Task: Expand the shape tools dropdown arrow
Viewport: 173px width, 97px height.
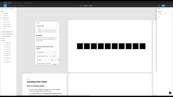Action: click(x=13, y=6)
